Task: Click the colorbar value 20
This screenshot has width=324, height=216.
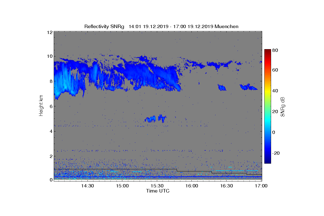Action: pos(275,112)
